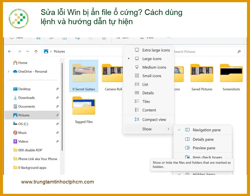Open Downloads from quick access
The width and height of the screenshot is (250, 196).
pyautogui.click(x=24, y=98)
